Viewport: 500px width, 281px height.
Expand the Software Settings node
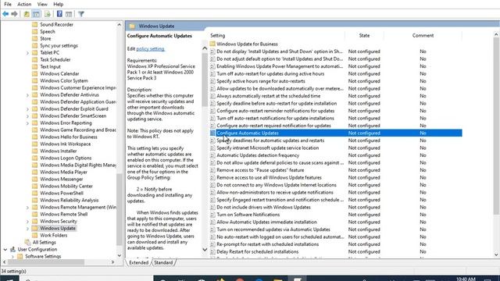[12, 257]
